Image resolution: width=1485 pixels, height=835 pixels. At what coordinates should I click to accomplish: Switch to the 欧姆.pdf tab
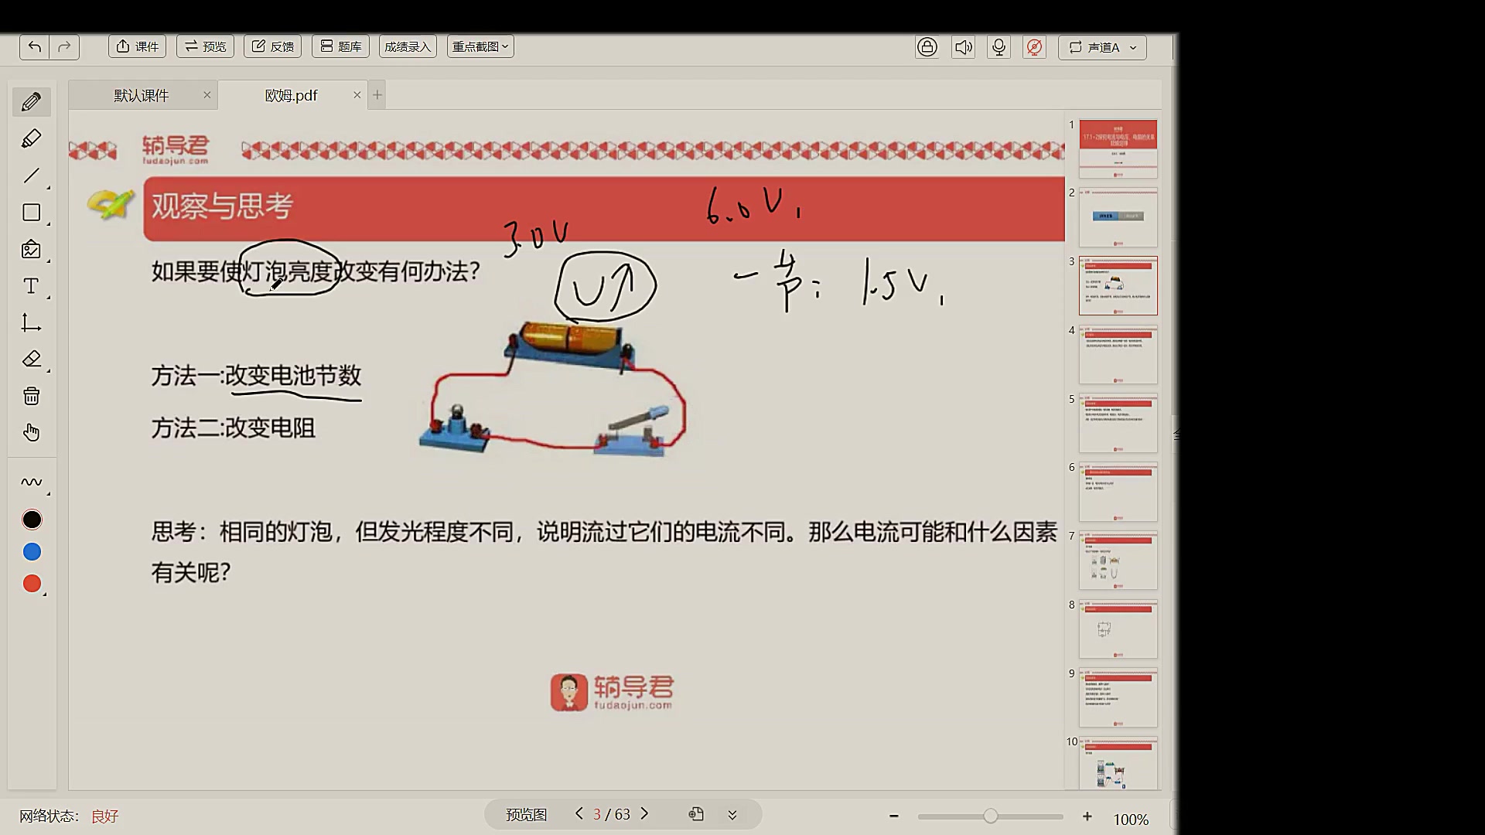pyautogui.click(x=289, y=94)
